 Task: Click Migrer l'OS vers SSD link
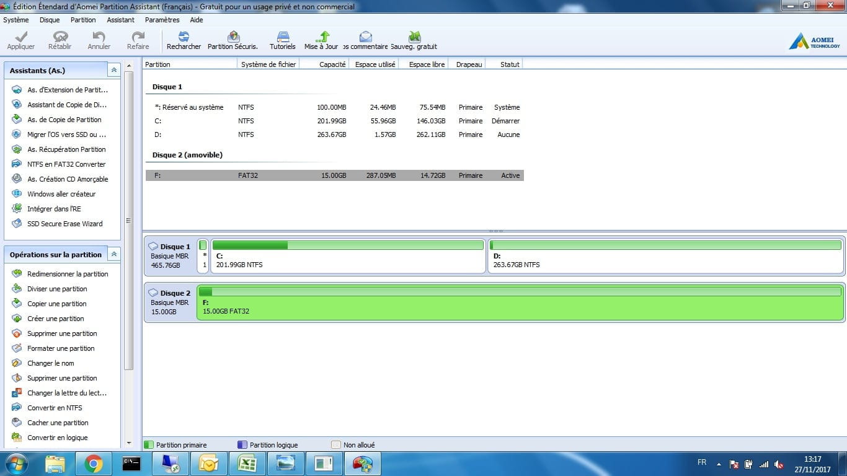point(66,134)
